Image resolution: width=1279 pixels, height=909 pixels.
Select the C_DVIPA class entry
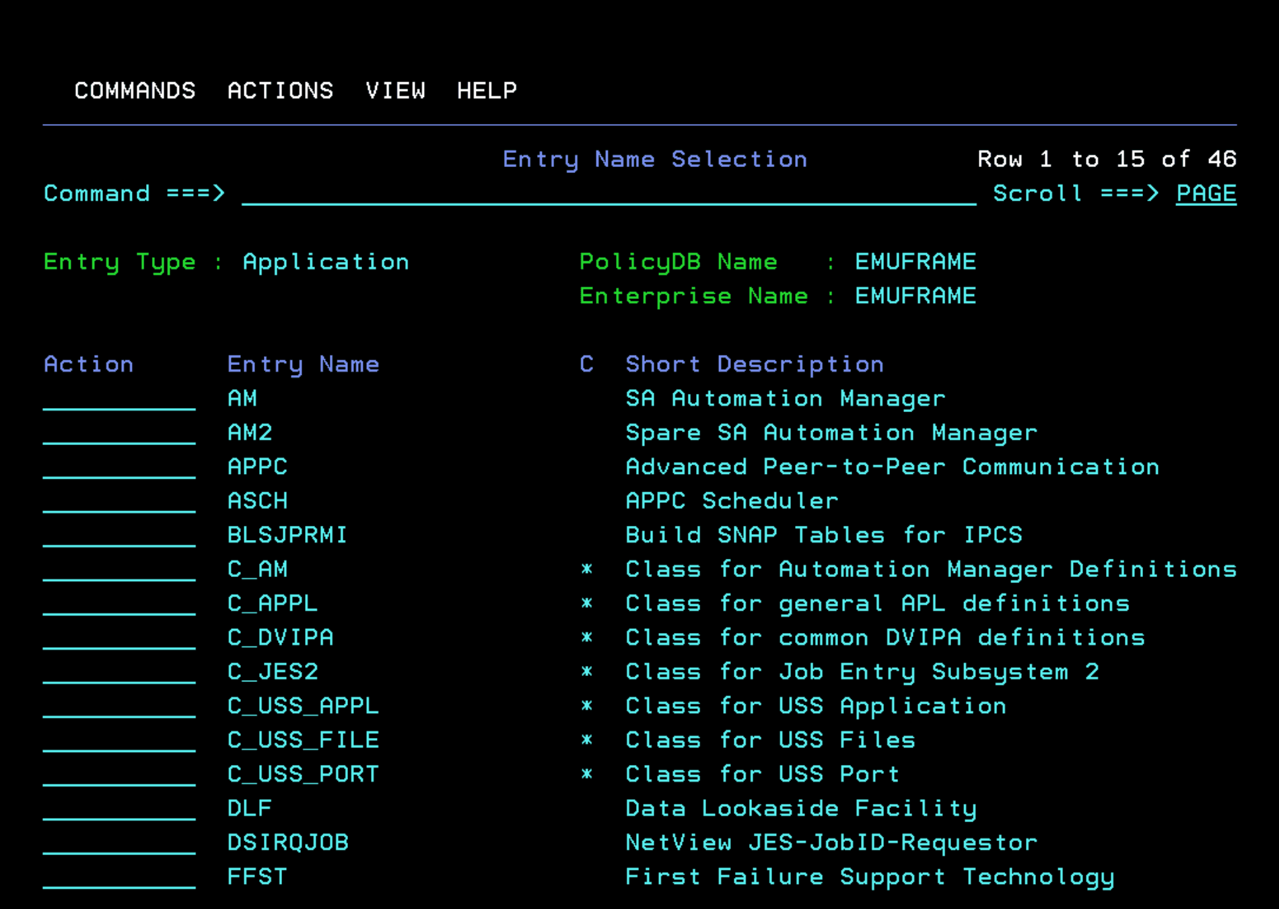[x=279, y=637]
